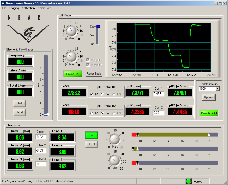Click the Thermistors Min. dial knob
This screenshot has height=185, width=228.
pos(115,161)
